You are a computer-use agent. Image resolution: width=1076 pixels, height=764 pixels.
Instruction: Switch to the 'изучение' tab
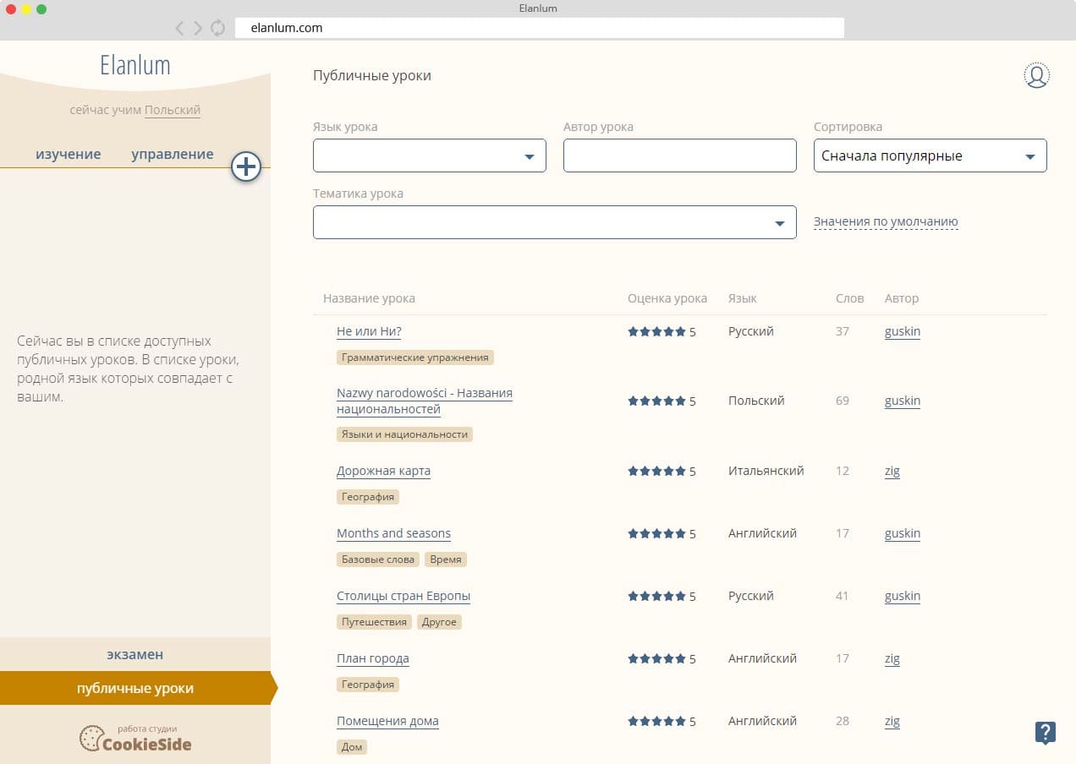click(69, 154)
